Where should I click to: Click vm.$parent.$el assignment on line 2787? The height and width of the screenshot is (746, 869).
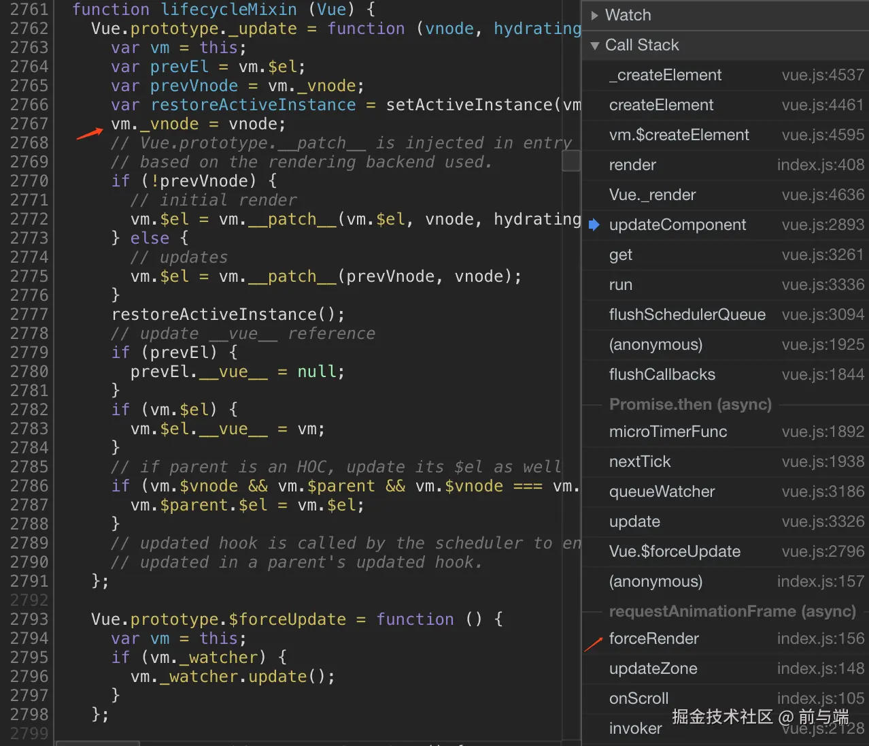pos(248,505)
